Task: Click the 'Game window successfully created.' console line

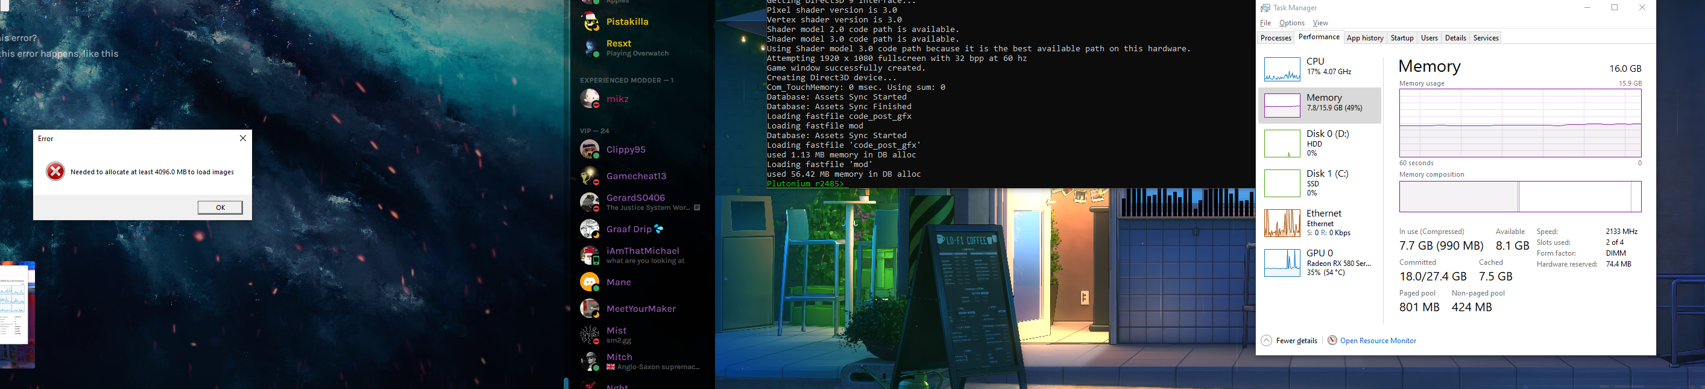Action: pyautogui.click(x=846, y=68)
